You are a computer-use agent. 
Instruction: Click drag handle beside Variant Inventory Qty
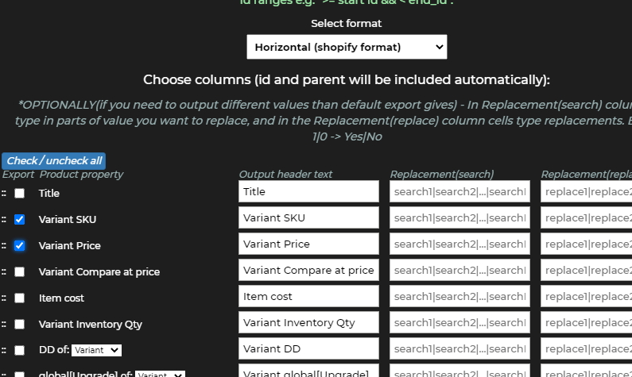click(4, 324)
